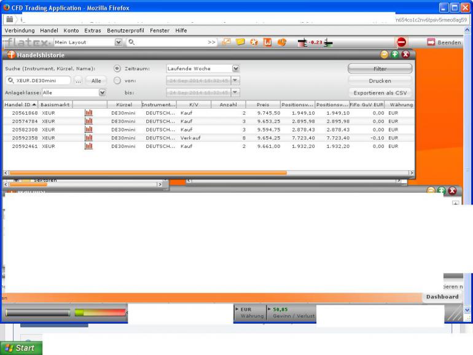Click the instrument search field XEUR.DE30mini
Image resolution: width=473 pixels, height=355 pixels.
click(x=38, y=80)
